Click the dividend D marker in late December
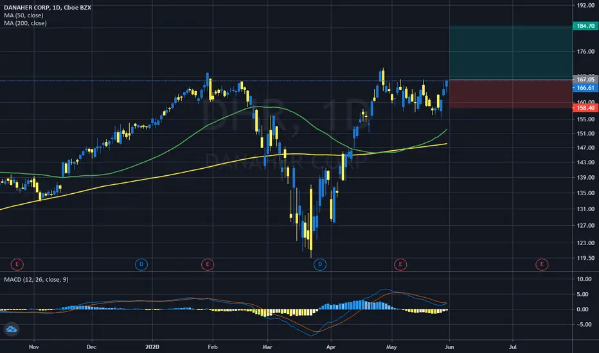The image size is (599, 353). pyautogui.click(x=141, y=264)
